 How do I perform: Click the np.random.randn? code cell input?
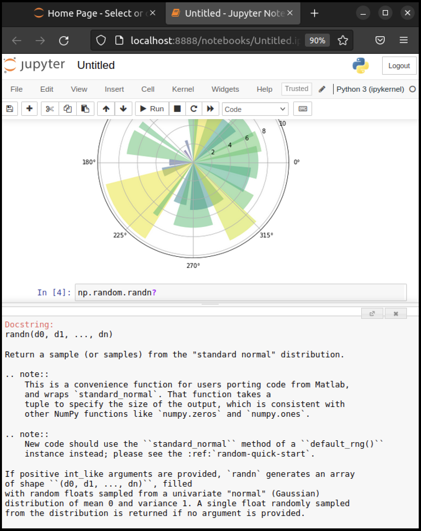[x=241, y=293]
